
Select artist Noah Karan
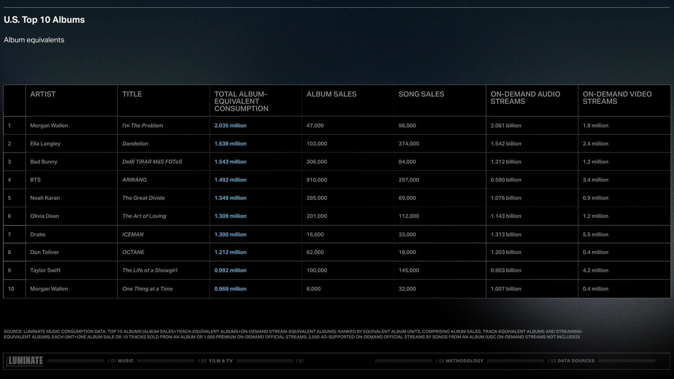[x=45, y=198]
